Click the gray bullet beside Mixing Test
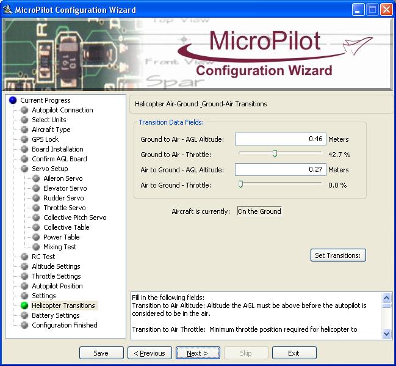This screenshot has width=396, height=366. 36,247
